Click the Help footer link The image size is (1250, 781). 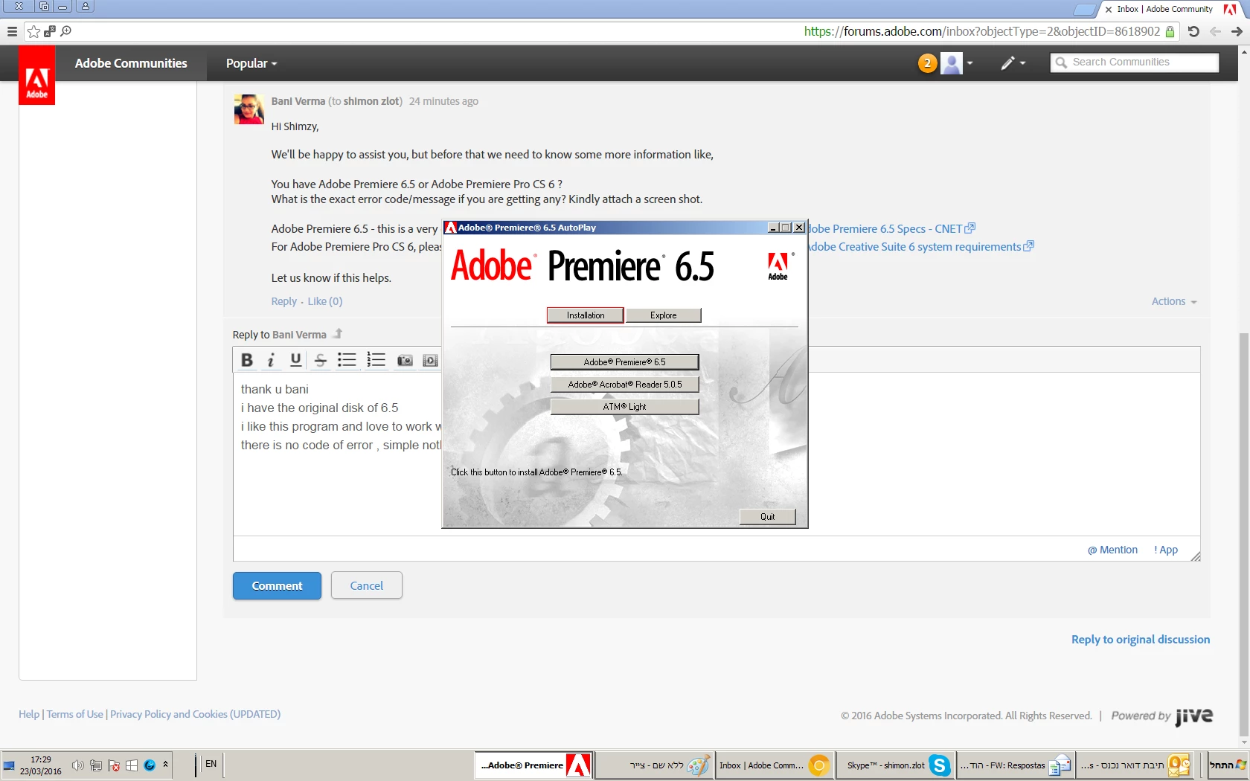click(x=29, y=714)
